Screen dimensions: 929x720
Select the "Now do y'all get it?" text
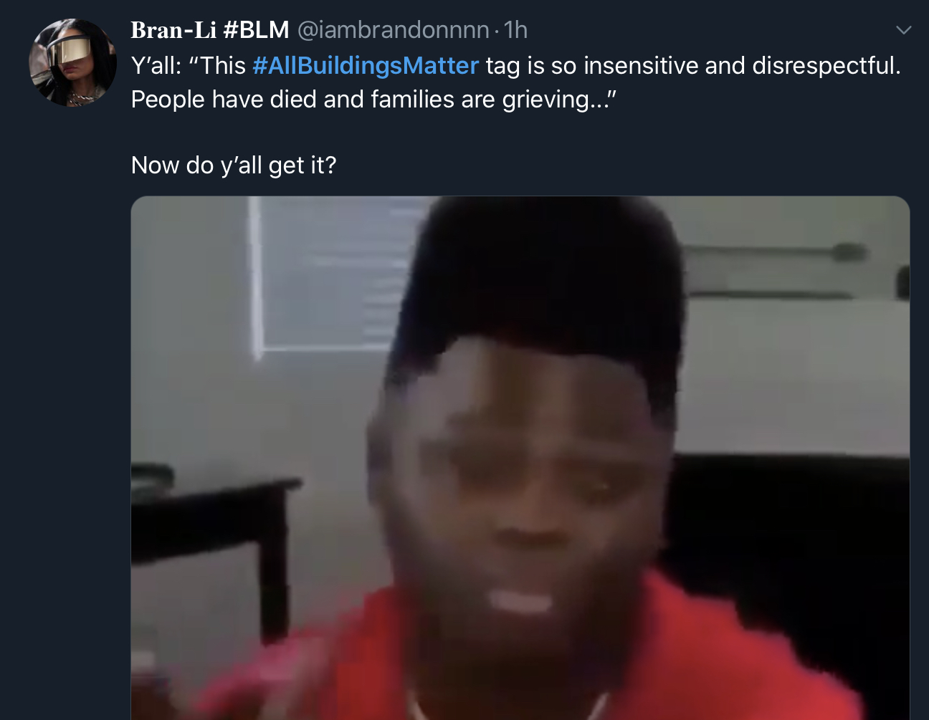tap(234, 165)
